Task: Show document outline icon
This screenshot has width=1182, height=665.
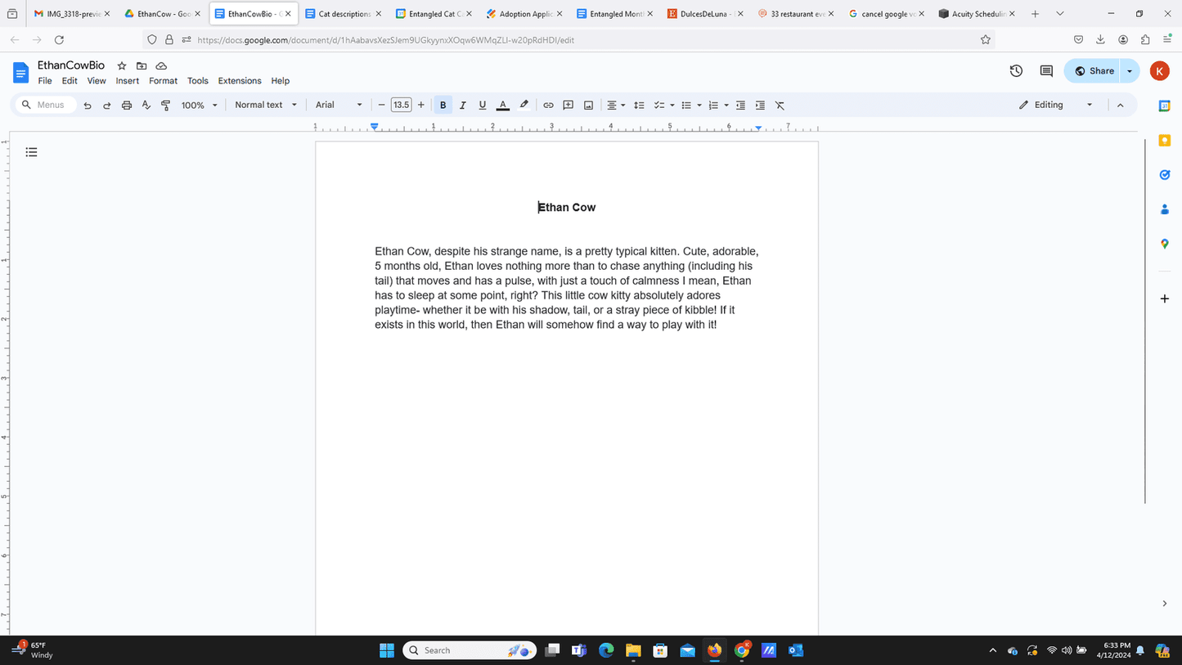Action: pos(32,152)
